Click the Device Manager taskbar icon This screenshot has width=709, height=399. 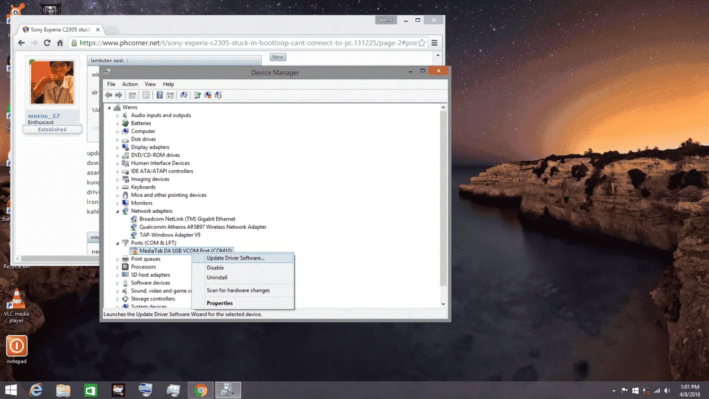[228, 390]
